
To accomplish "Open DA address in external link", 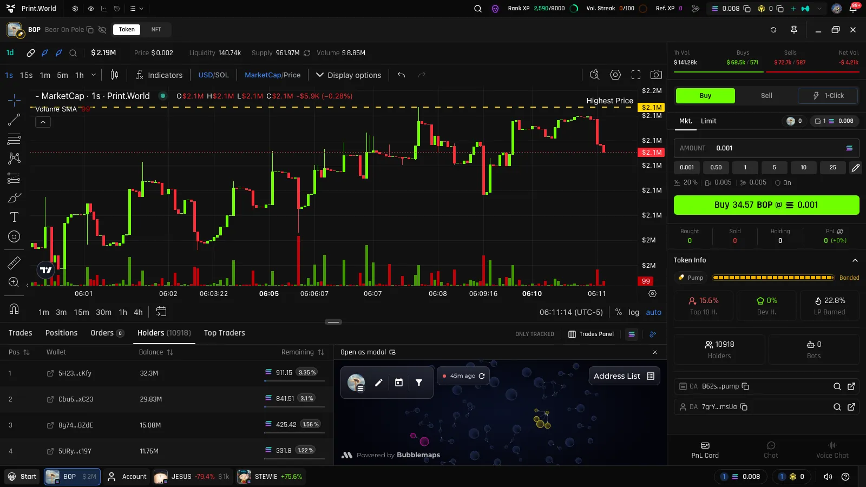I will (851, 407).
